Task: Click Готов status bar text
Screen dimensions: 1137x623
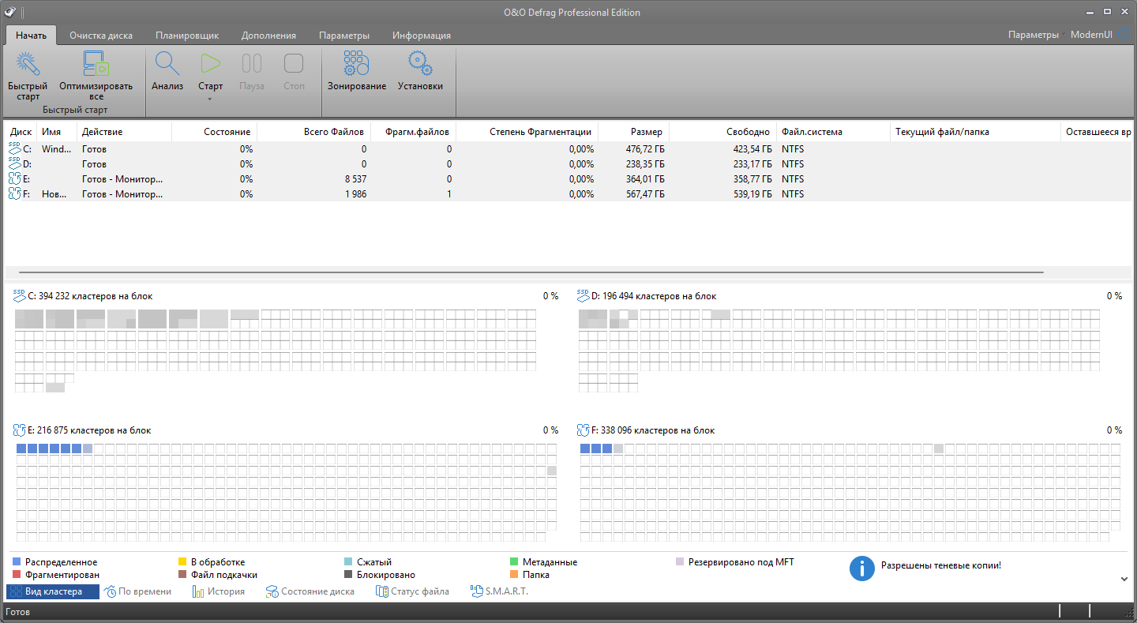Action: [17, 612]
